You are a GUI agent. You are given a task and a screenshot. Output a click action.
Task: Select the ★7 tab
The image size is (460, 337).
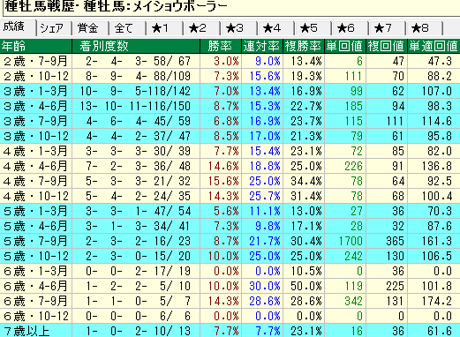click(387, 28)
